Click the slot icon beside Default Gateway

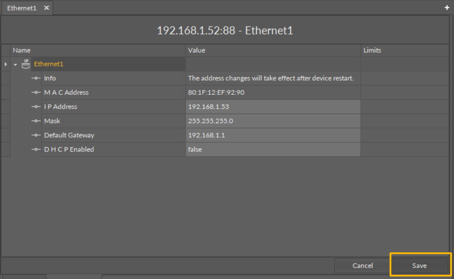[36, 135]
